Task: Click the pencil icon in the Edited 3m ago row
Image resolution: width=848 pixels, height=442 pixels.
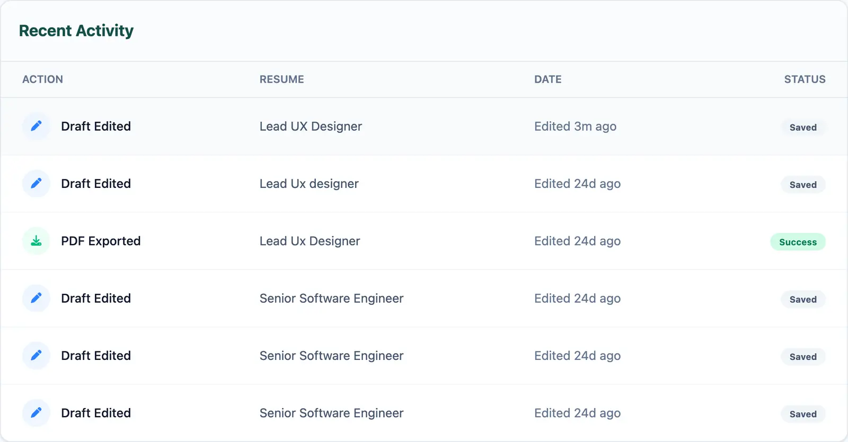Action: tap(36, 126)
